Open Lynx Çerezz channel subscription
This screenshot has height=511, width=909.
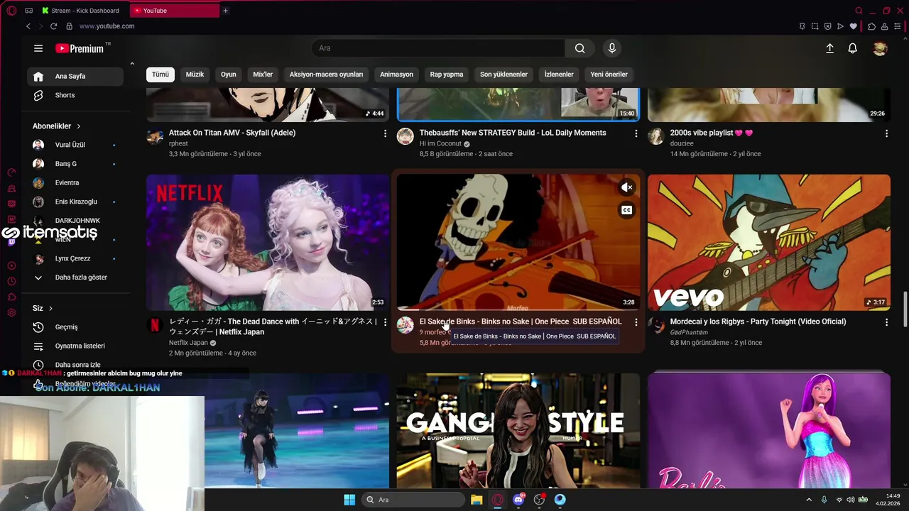75,258
